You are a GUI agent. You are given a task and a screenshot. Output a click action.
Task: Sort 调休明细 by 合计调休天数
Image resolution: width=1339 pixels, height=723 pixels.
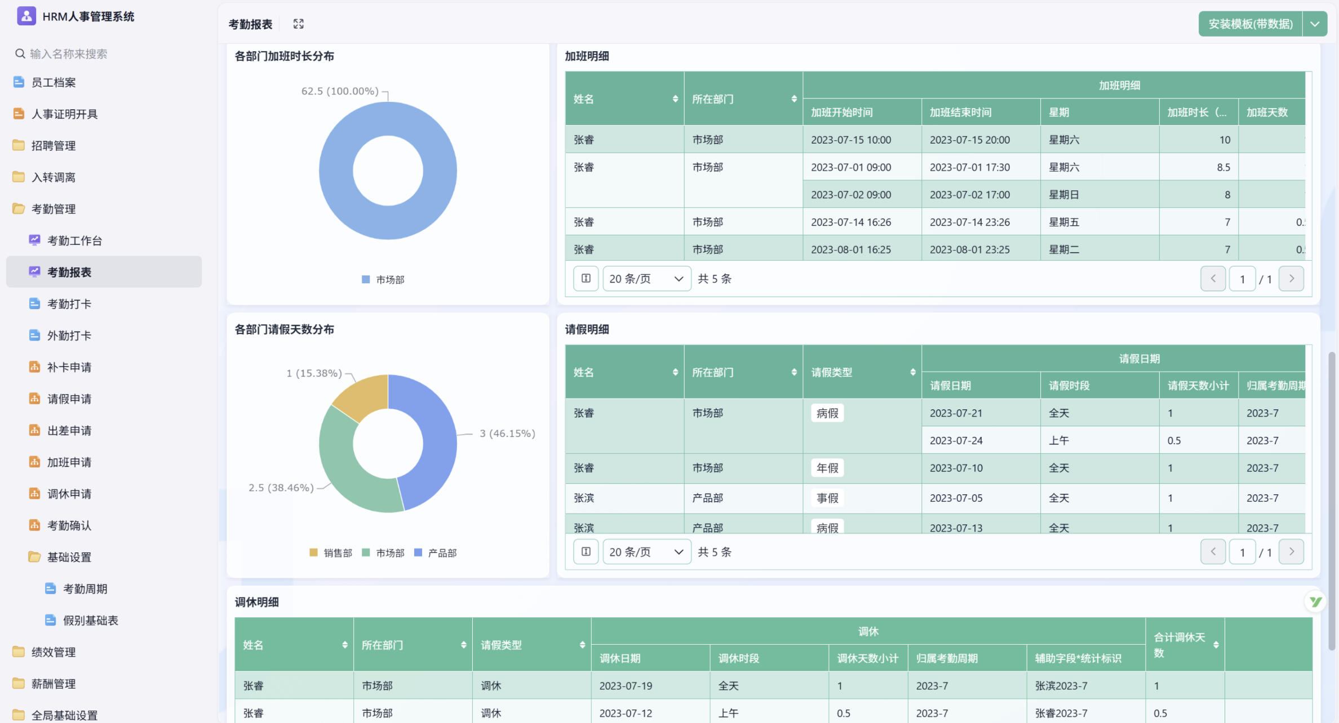[1216, 645]
